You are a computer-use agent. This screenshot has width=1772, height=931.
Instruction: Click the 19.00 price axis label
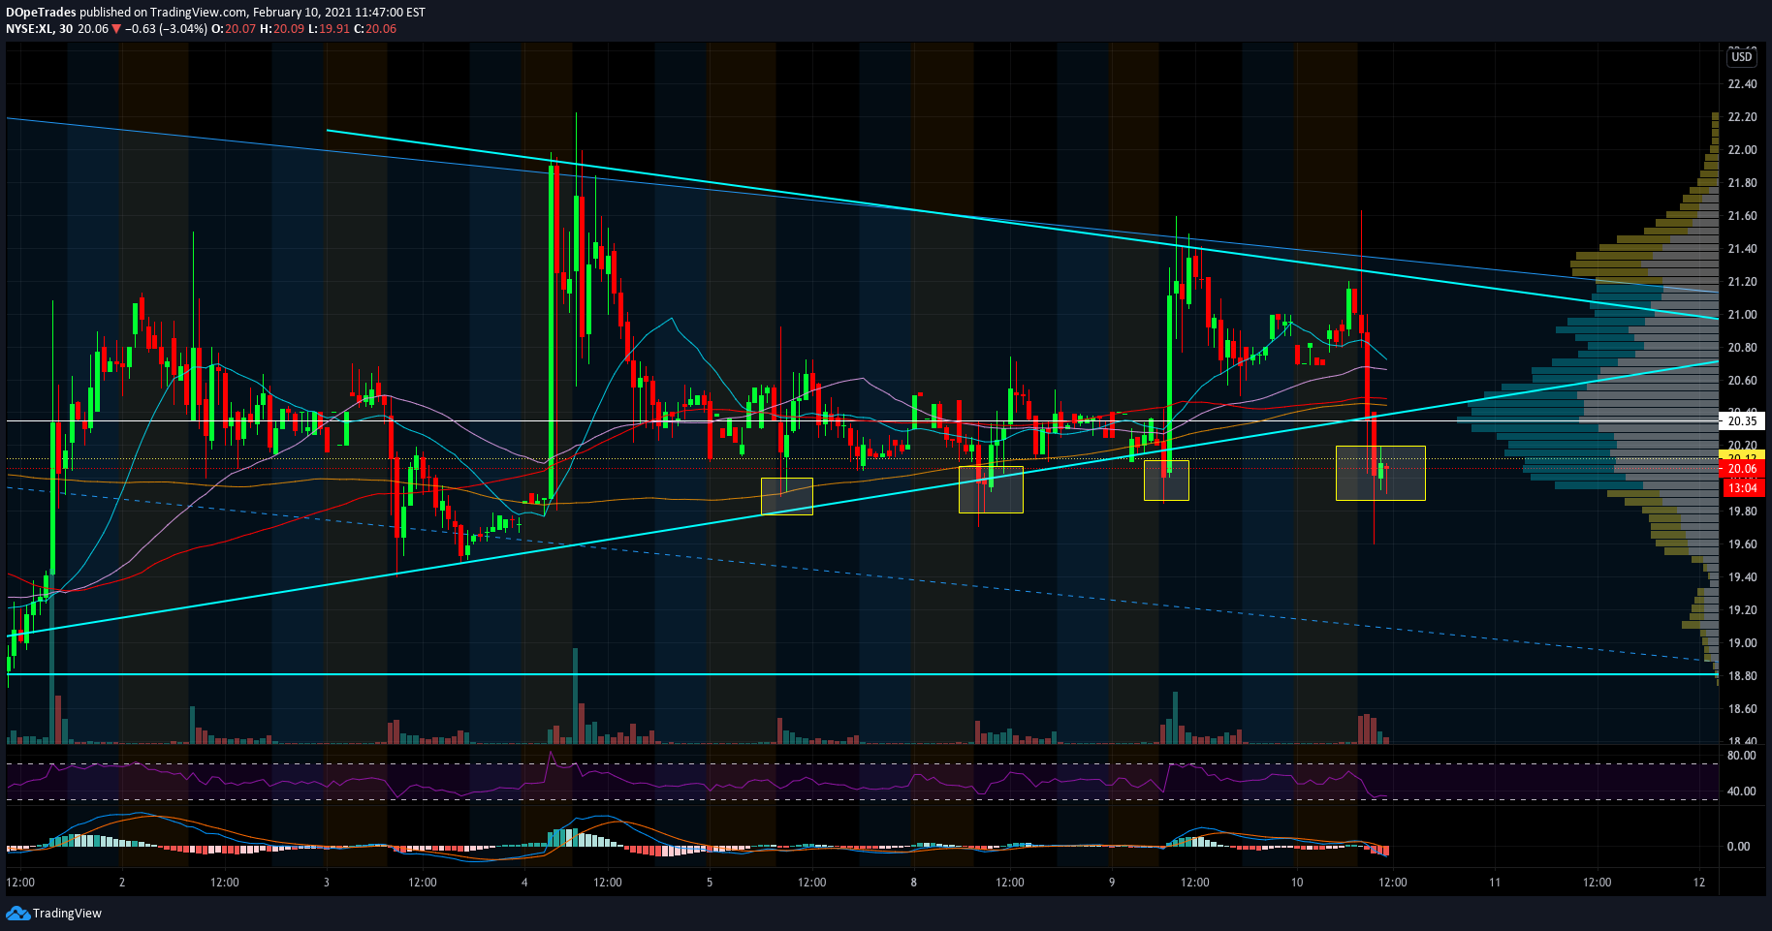click(1742, 643)
